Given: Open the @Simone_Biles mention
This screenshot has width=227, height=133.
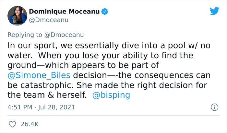Looking at the screenshot, I should point(39,75).
